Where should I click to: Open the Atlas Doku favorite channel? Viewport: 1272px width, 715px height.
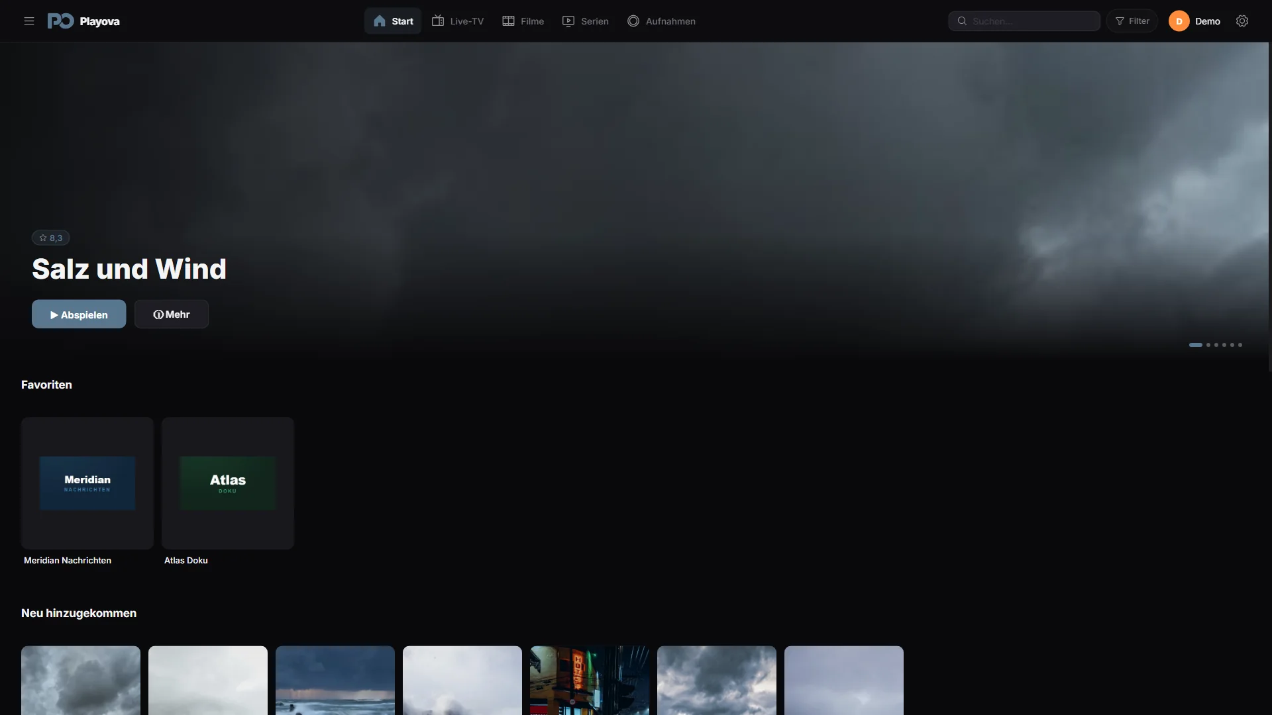(x=228, y=483)
